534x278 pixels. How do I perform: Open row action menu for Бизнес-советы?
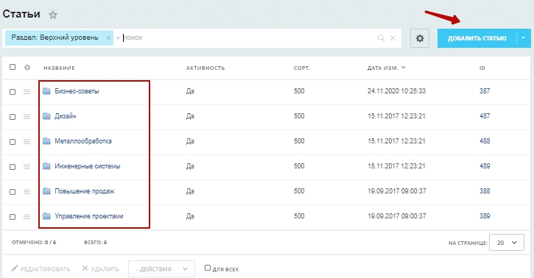pyautogui.click(x=27, y=92)
